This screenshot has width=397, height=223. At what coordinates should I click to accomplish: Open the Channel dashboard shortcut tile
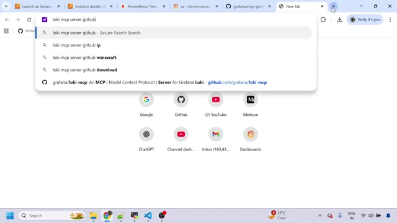pos(181,139)
